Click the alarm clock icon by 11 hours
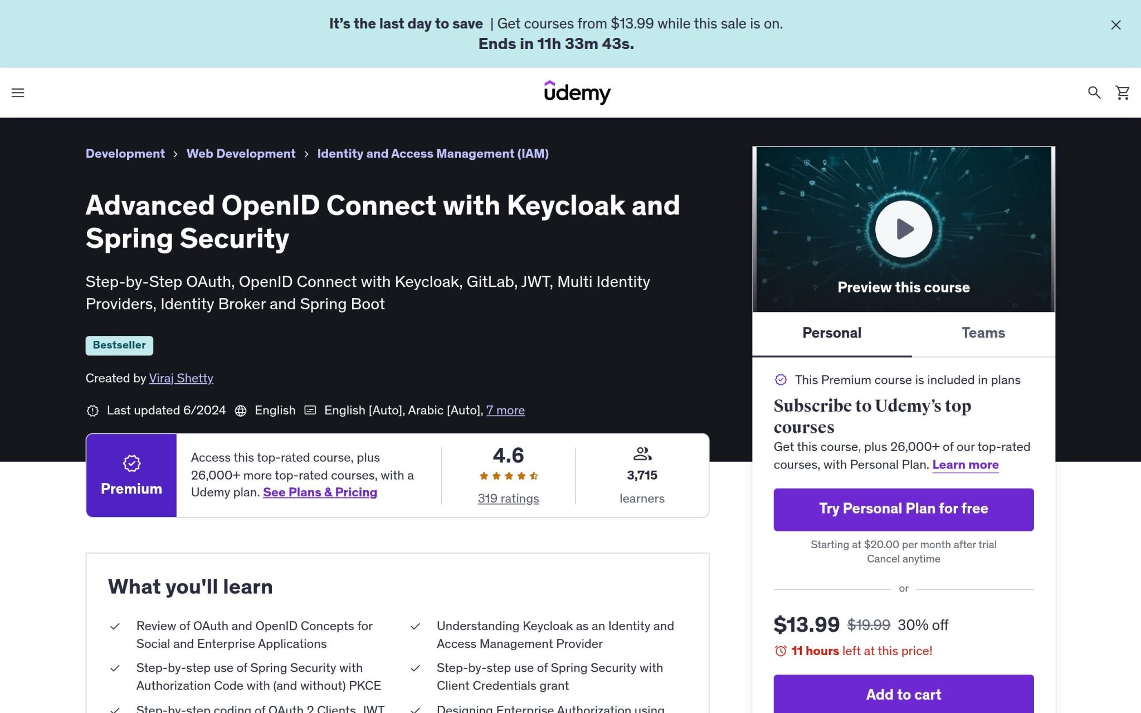This screenshot has width=1141, height=713. 781,651
